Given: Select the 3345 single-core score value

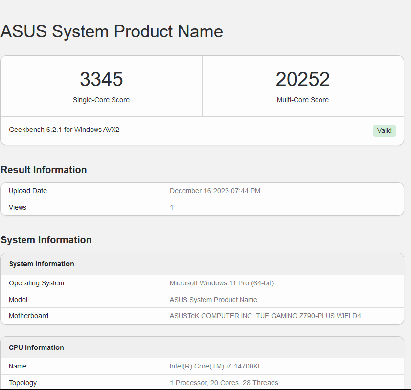Looking at the screenshot, I should (101, 79).
